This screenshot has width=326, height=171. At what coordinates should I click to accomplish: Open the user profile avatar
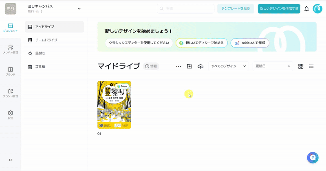tap(317, 9)
